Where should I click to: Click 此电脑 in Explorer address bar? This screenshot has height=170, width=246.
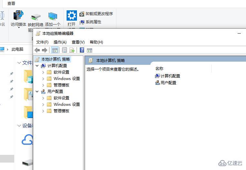(x=17, y=49)
